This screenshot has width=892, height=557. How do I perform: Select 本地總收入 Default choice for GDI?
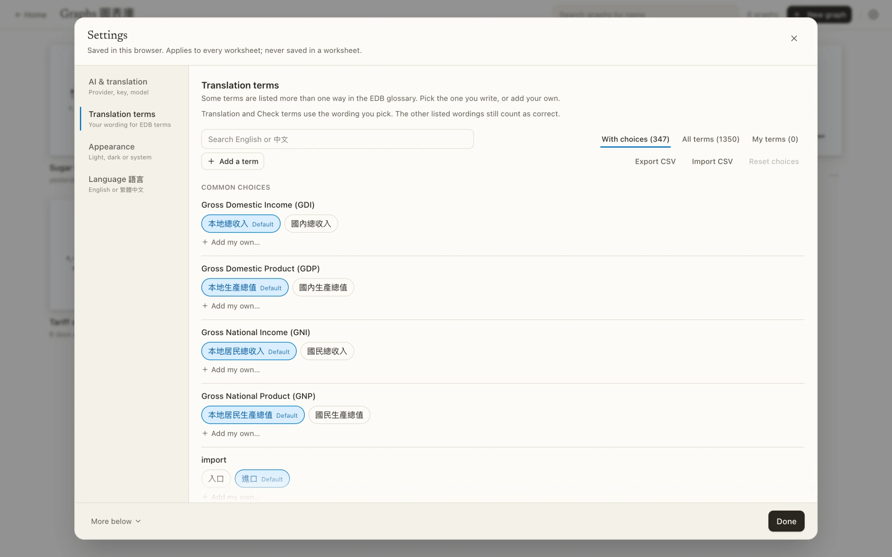click(241, 224)
